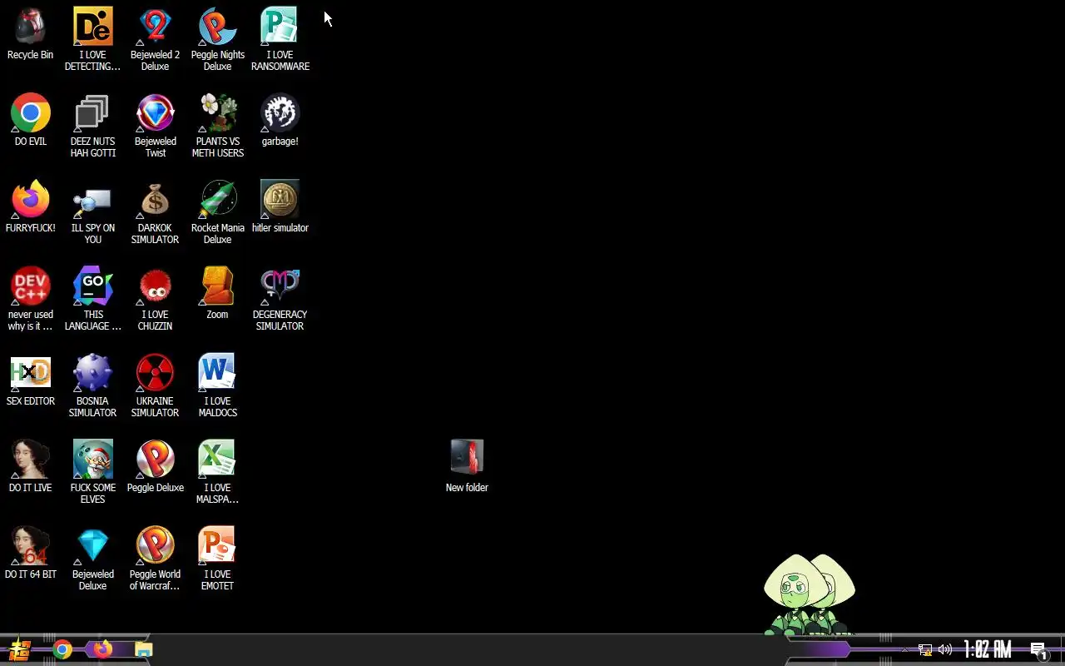Launch the Peggle Deluxe shortcut

(x=155, y=459)
